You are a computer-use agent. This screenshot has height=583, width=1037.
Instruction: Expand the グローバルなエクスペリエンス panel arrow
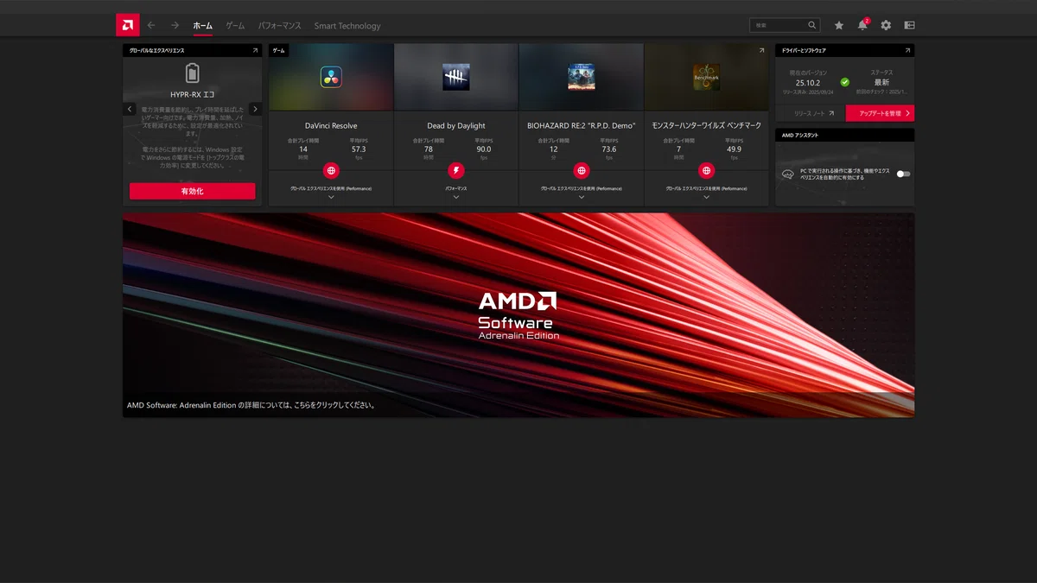point(255,51)
